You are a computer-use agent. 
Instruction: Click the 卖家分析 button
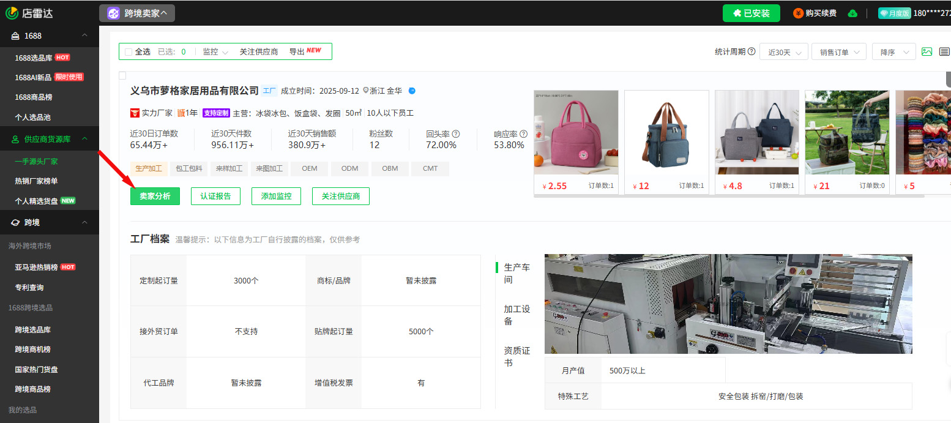[x=155, y=196]
